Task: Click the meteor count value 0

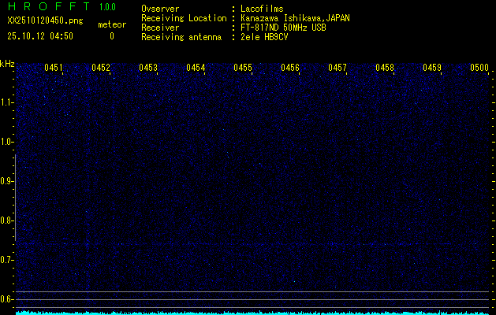Action: [111, 36]
